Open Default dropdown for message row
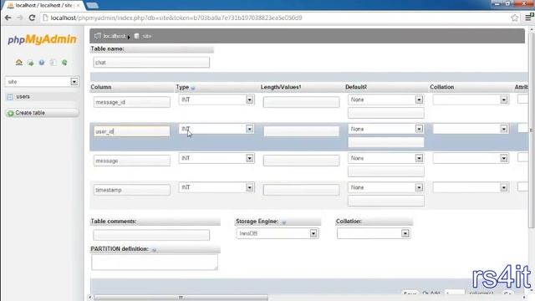This screenshot has width=535, height=301. (419, 158)
